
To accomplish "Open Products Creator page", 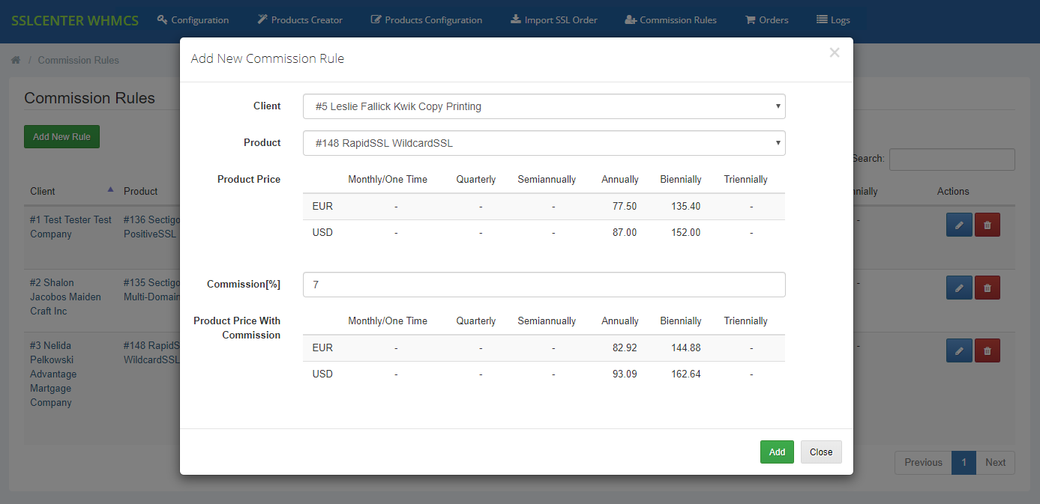I will click(x=299, y=20).
